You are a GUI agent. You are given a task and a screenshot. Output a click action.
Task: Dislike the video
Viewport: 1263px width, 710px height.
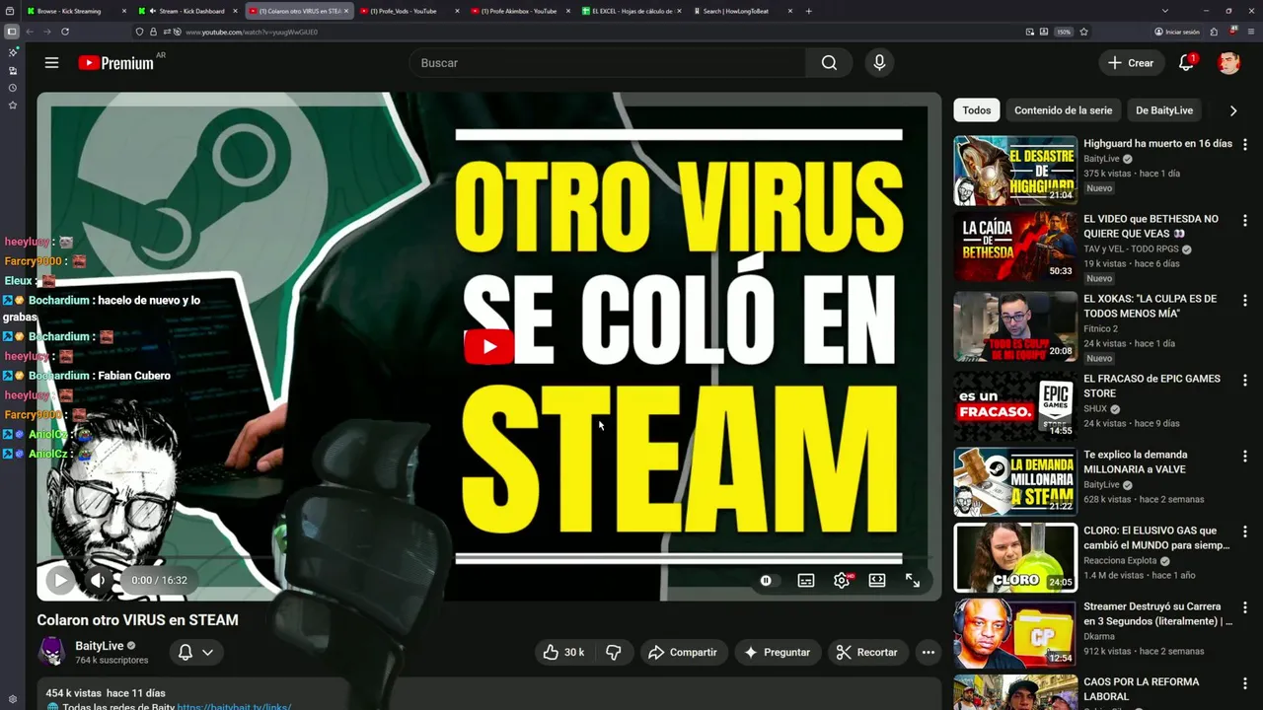coord(613,652)
